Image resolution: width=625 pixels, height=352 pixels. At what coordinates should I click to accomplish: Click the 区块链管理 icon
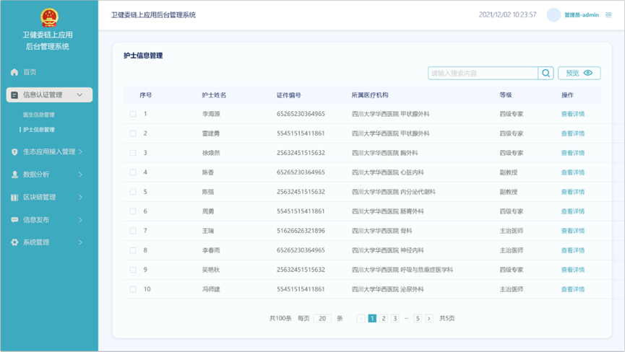(14, 198)
